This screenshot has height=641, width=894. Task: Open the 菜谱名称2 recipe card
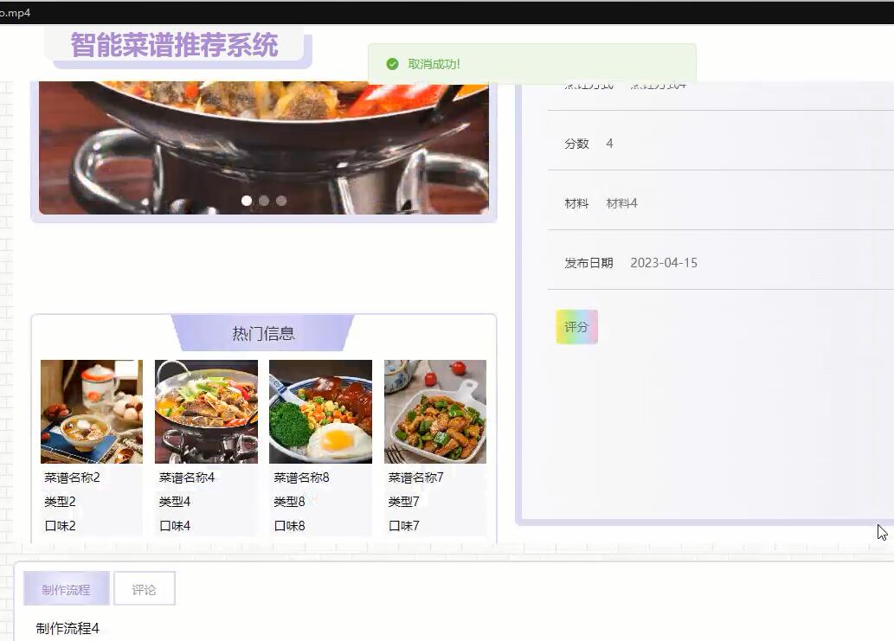91,411
